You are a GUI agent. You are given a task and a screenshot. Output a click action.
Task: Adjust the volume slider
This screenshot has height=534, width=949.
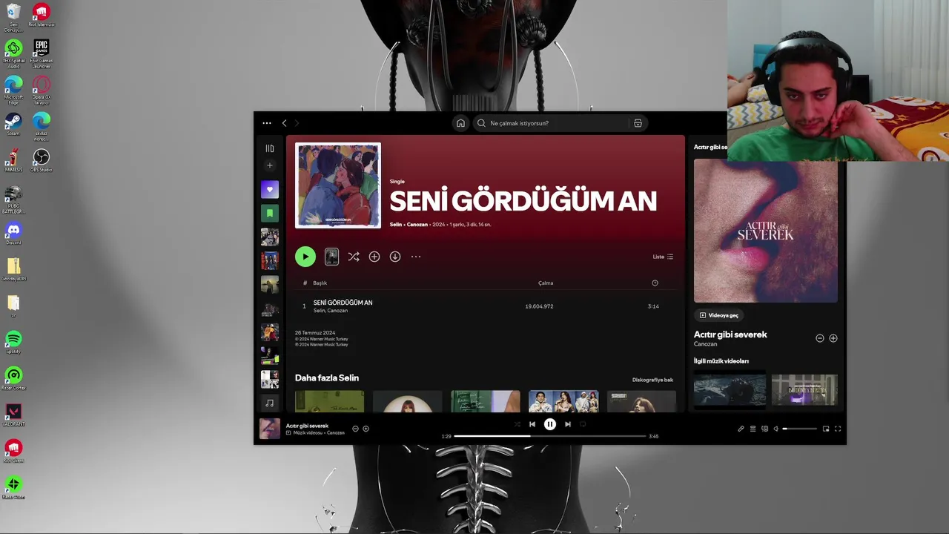[800, 429]
